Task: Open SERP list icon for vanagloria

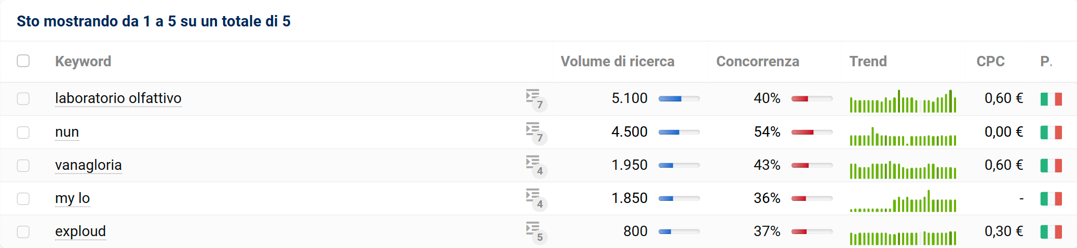Action: tap(533, 163)
